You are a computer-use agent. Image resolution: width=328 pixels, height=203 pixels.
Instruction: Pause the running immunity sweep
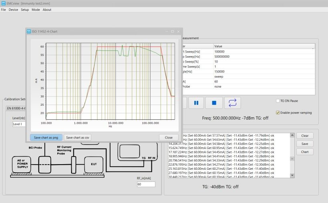[196, 103]
